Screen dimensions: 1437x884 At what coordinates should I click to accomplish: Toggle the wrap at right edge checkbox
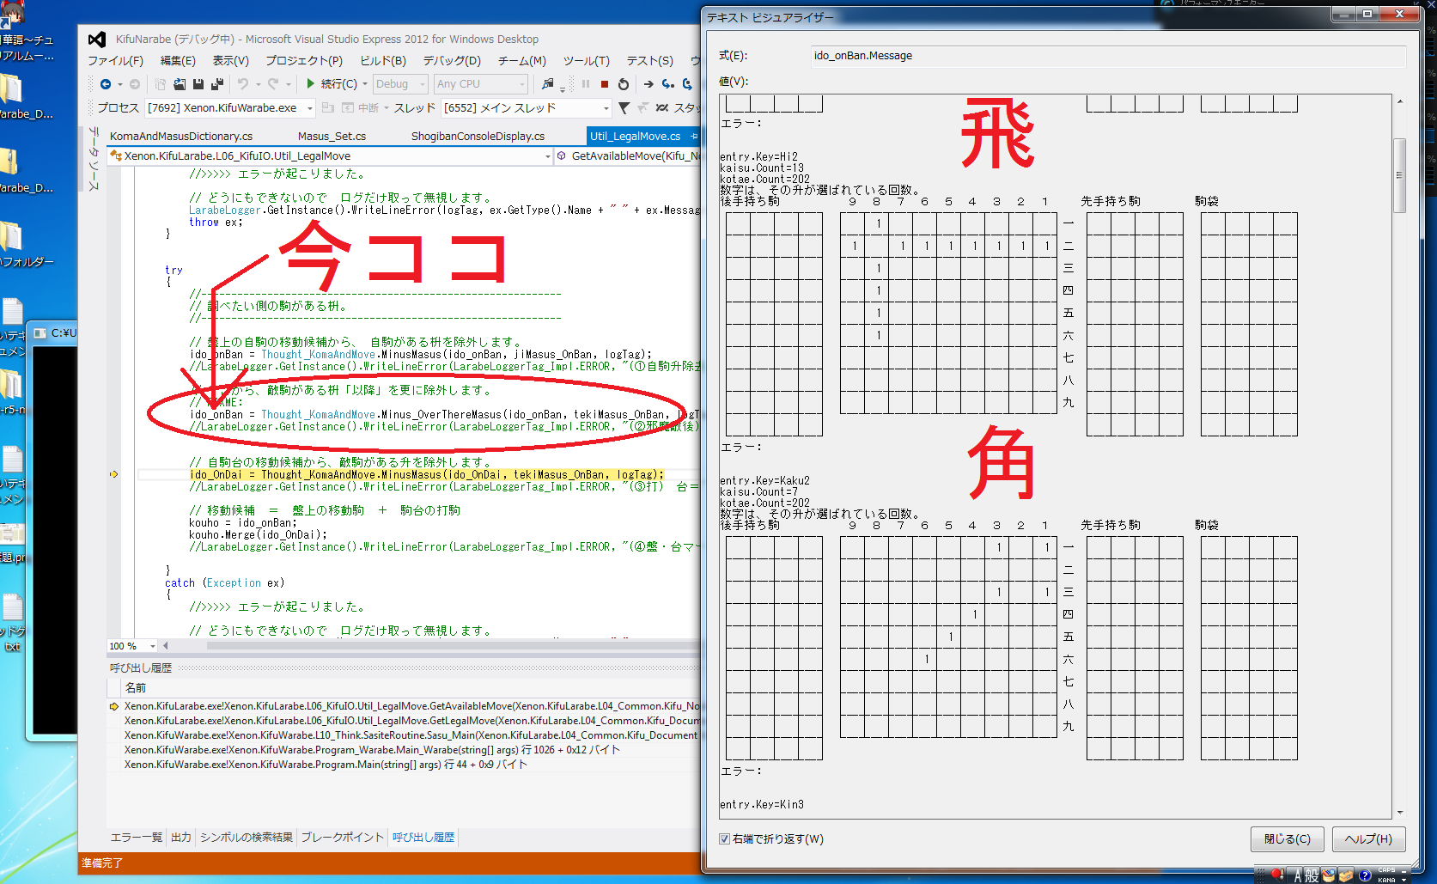724,839
